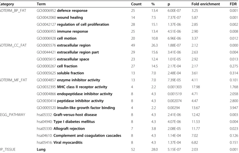Click the 'p' column header

tap(169, 4)
